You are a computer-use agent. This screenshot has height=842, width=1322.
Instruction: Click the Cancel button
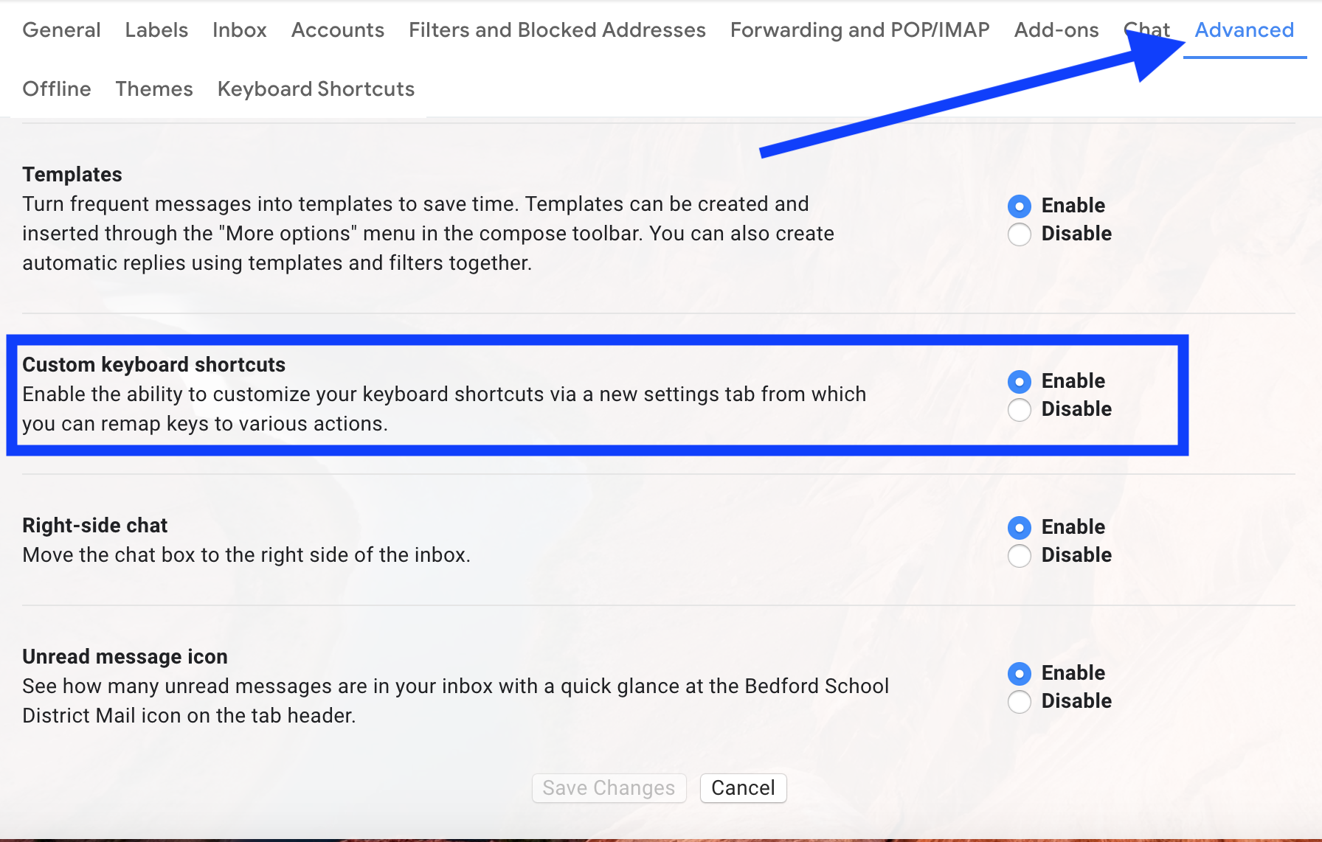[743, 788]
